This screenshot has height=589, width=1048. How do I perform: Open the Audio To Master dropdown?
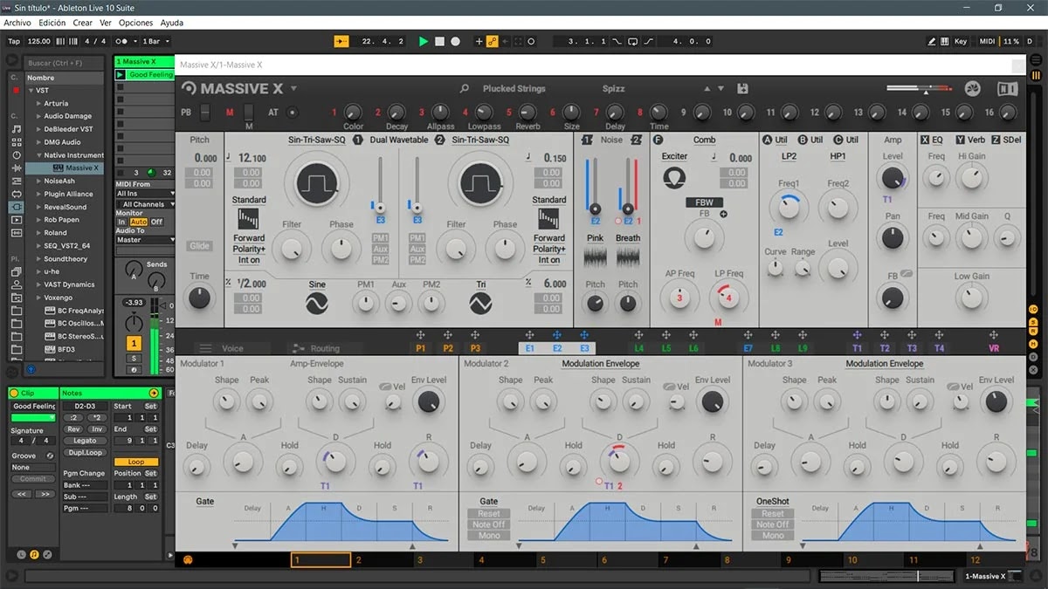point(145,240)
